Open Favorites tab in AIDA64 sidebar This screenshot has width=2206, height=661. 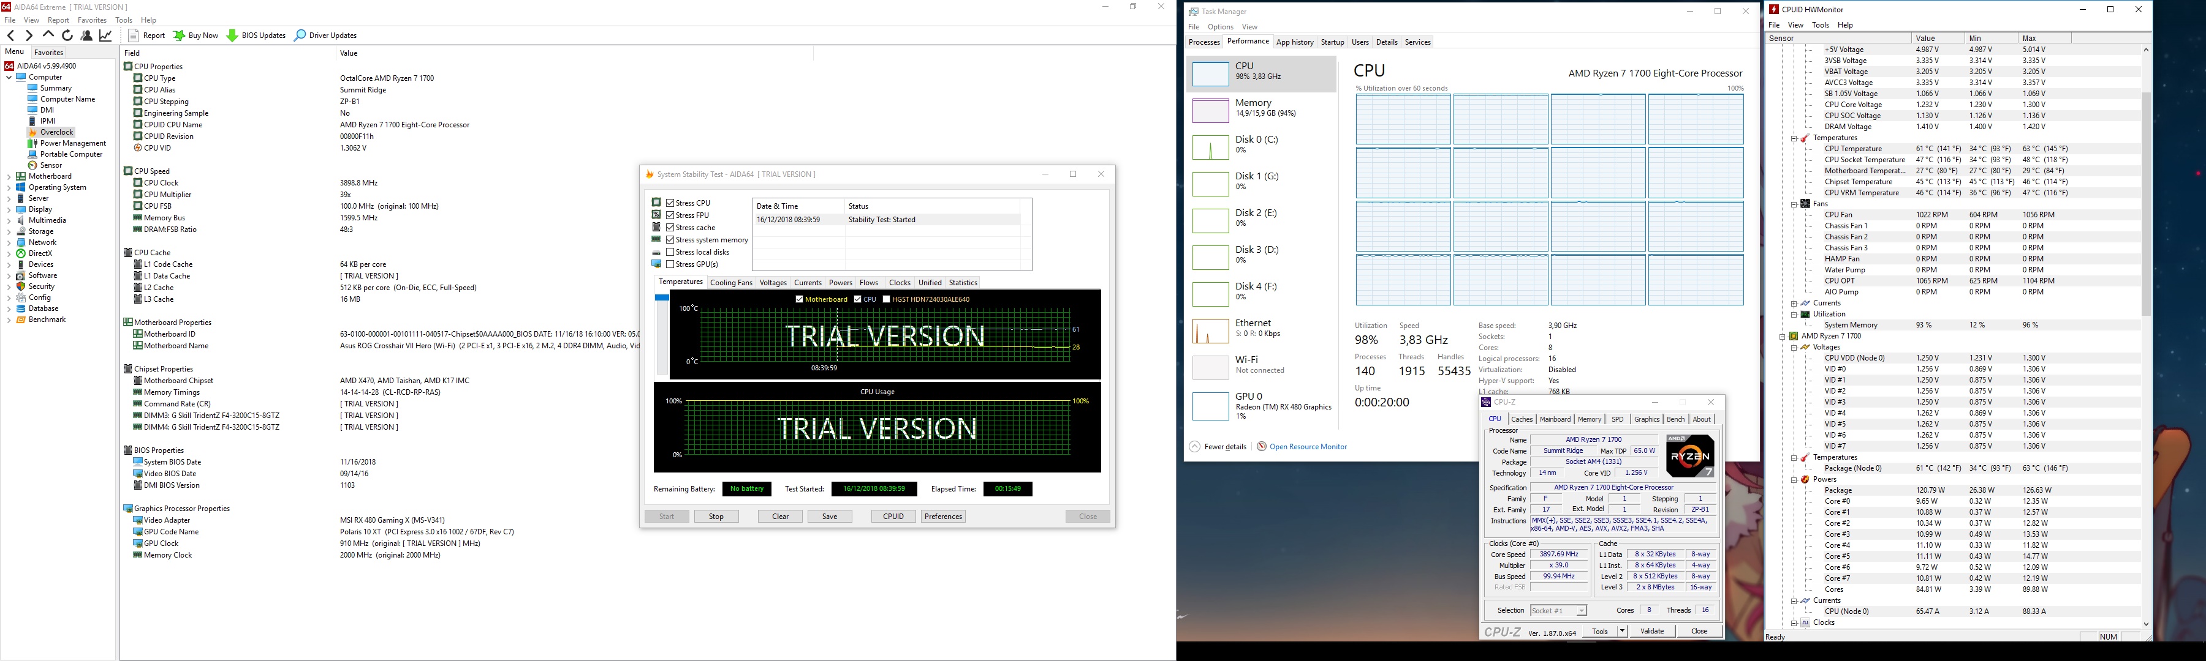point(49,52)
